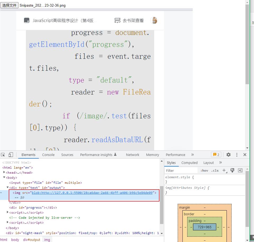Screen dimensions: 254x242
Task: Open the Sources tab
Action: 67,155
